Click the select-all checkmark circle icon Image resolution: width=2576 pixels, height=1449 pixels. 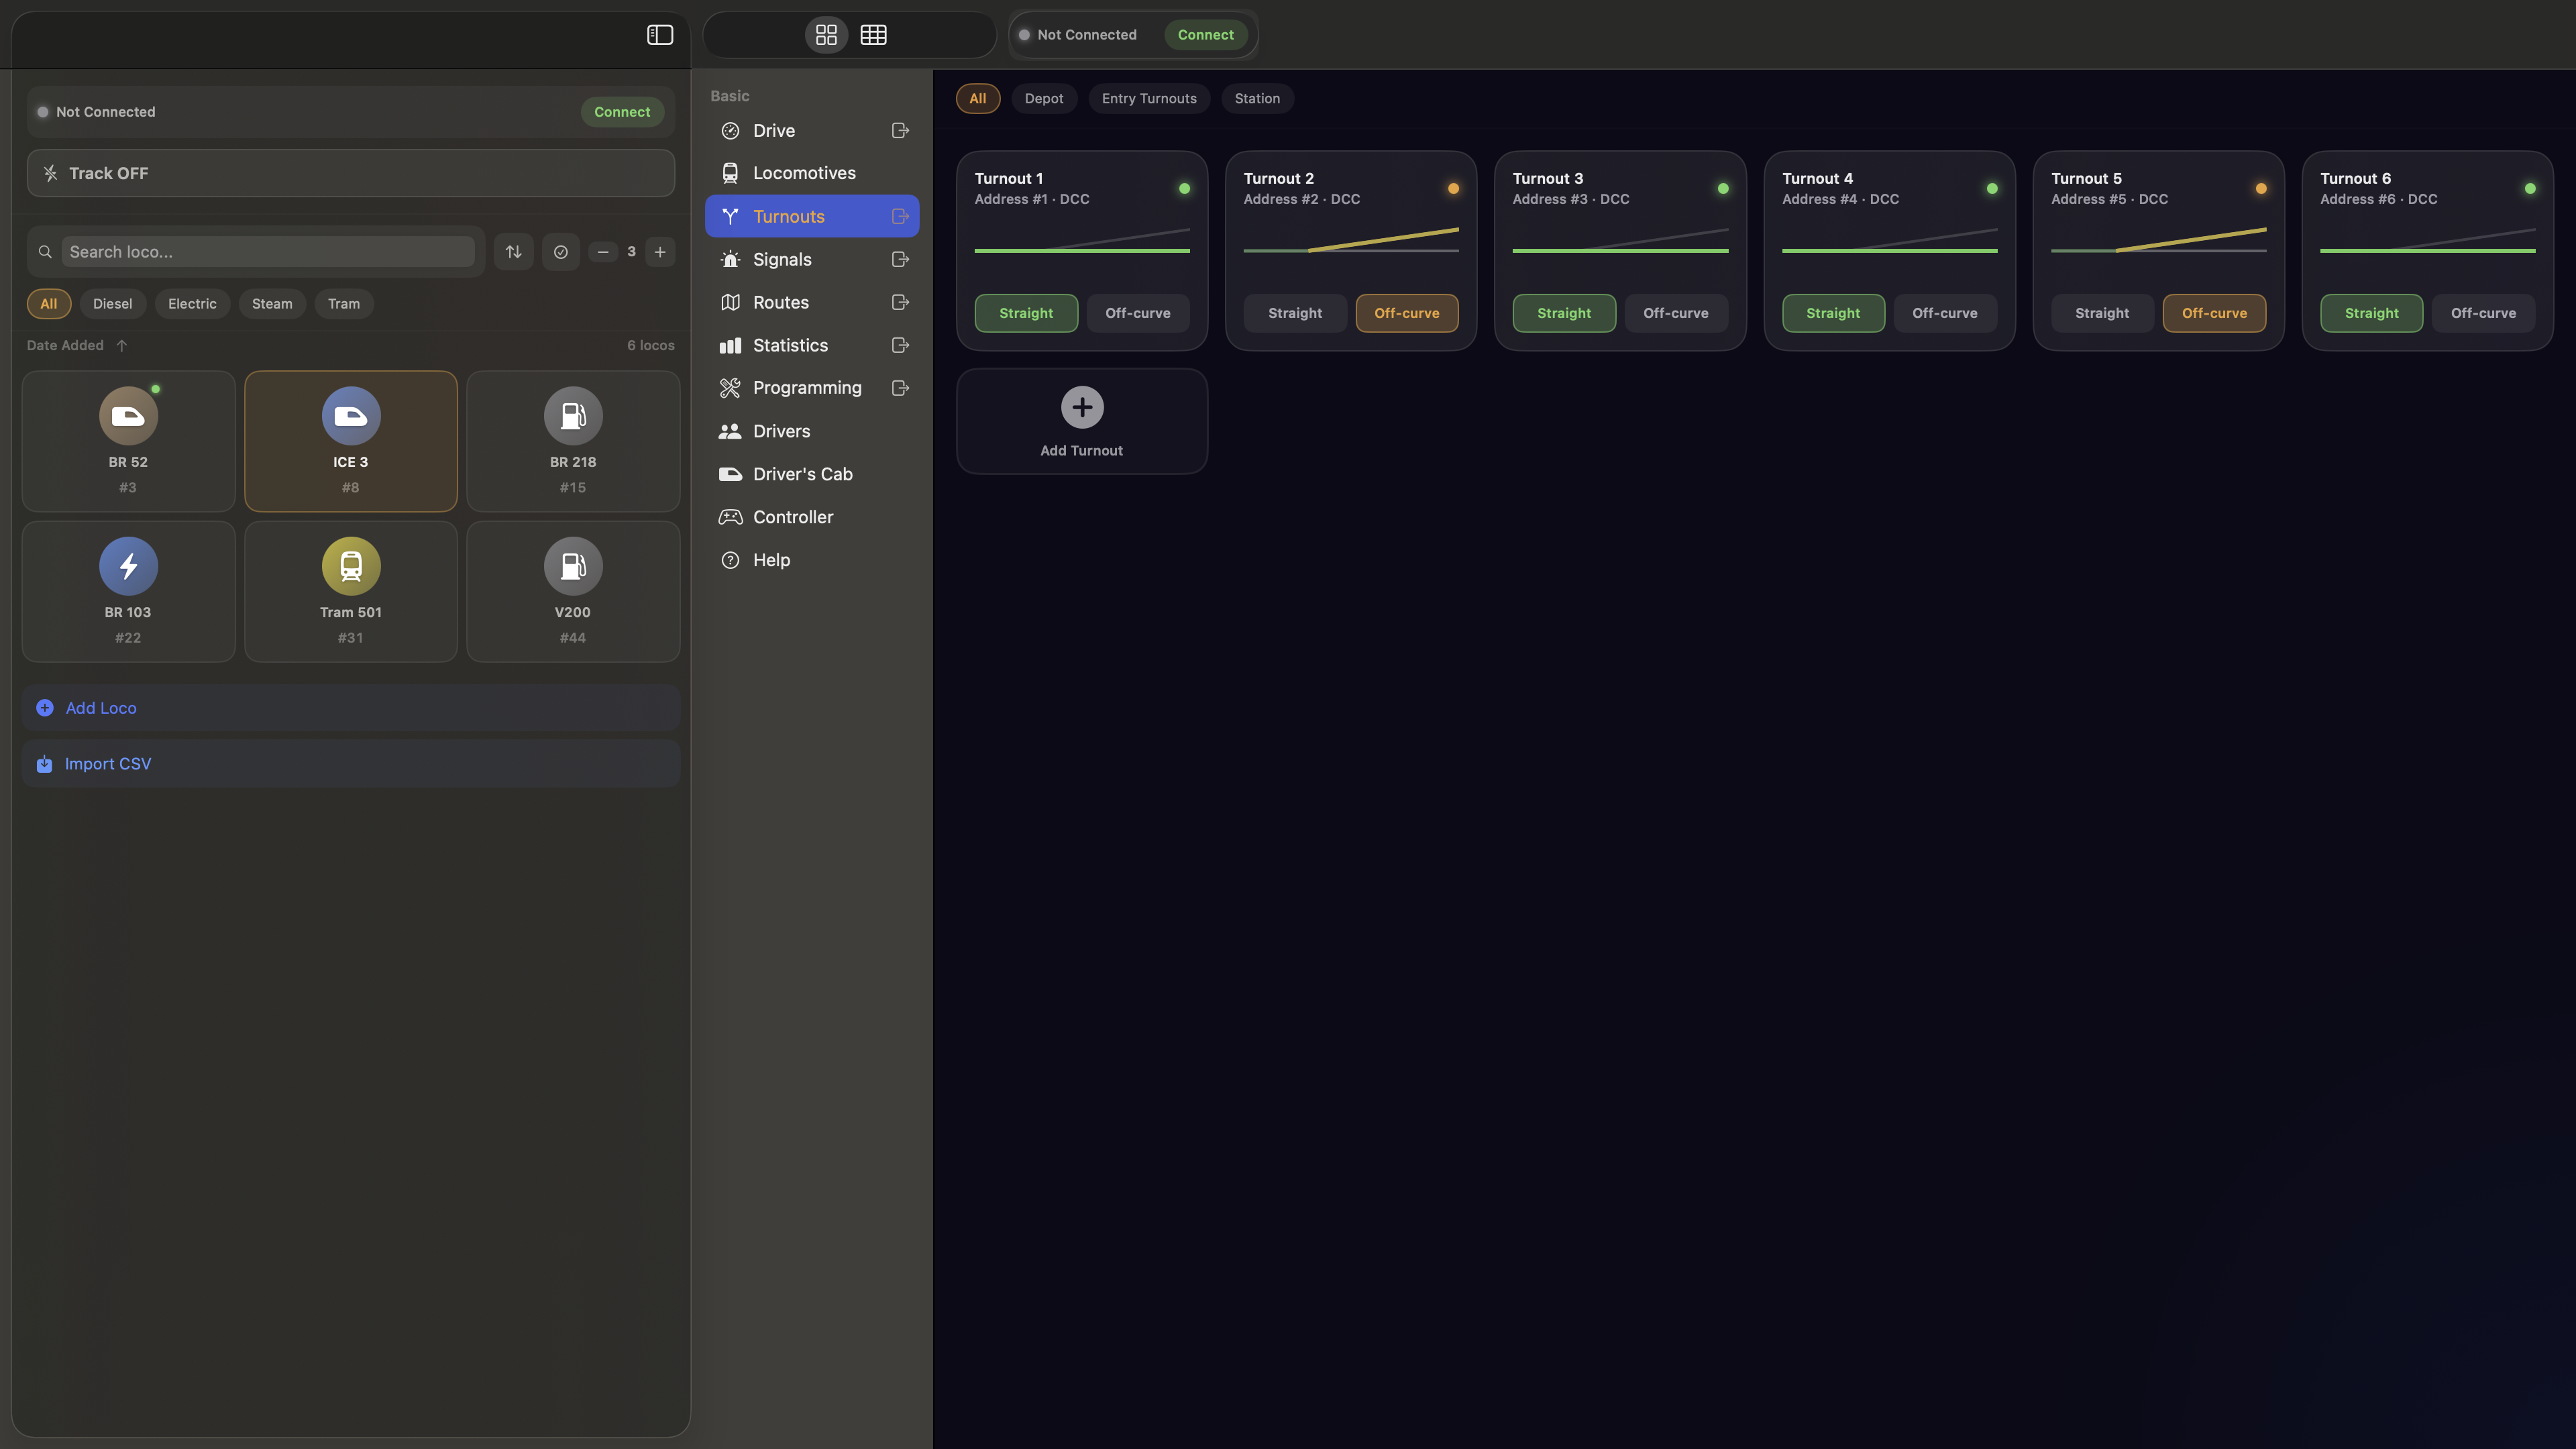click(x=560, y=252)
